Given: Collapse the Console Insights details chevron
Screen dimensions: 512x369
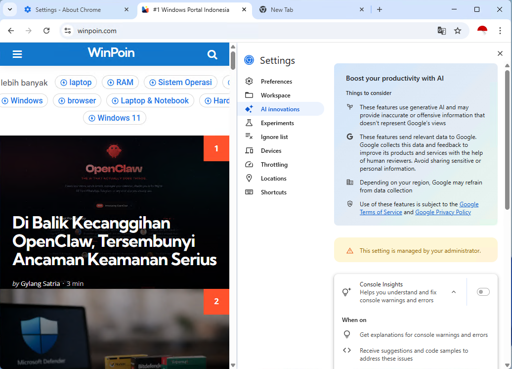Looking at the screenshot, I should click(454, 292).
